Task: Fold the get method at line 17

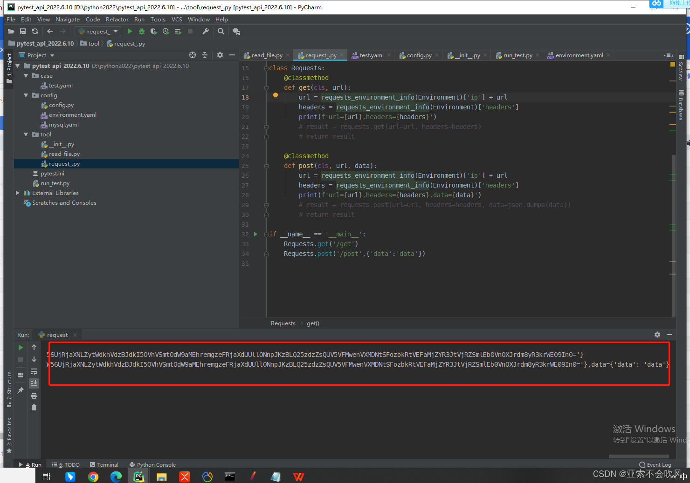Action: (x=266, y=87)
